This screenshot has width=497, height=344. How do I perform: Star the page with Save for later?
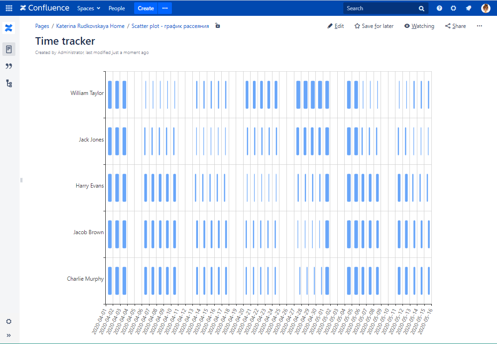[x=374, y=26]
